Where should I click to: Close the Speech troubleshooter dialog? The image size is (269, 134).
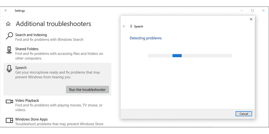tap(251, 19)
